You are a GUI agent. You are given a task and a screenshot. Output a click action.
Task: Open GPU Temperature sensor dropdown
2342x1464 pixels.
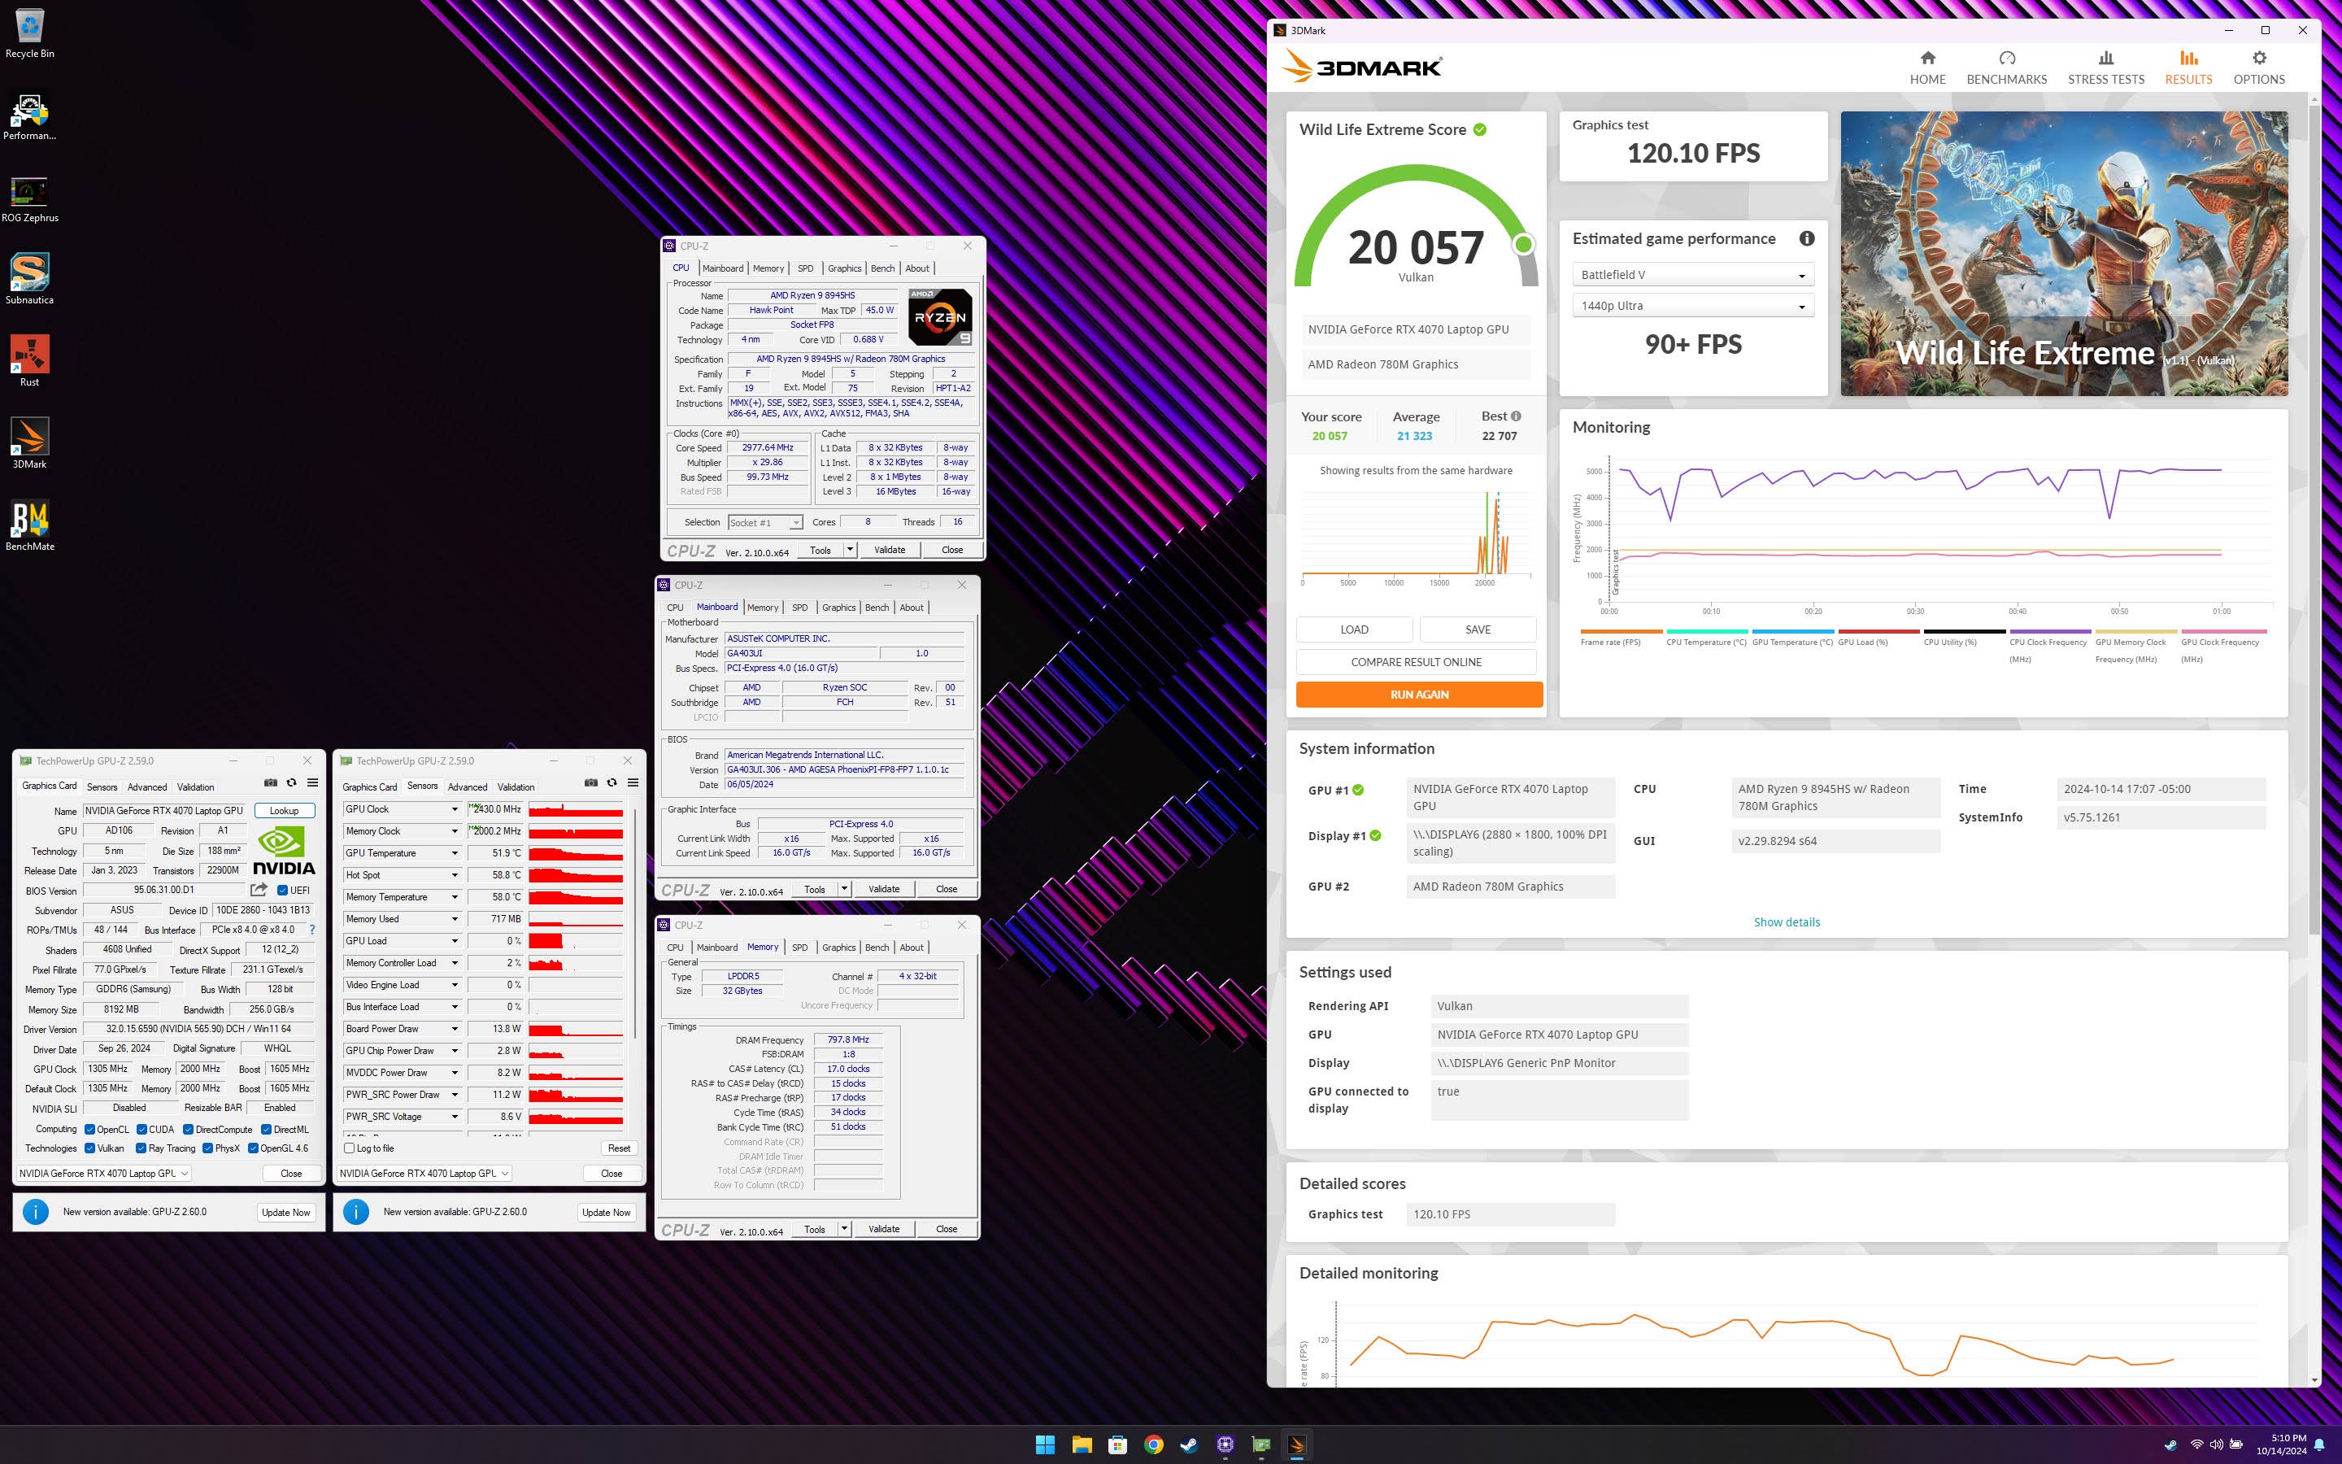455,853
